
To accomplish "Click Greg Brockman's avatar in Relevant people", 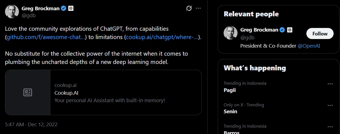I will (x=231, y=33).
